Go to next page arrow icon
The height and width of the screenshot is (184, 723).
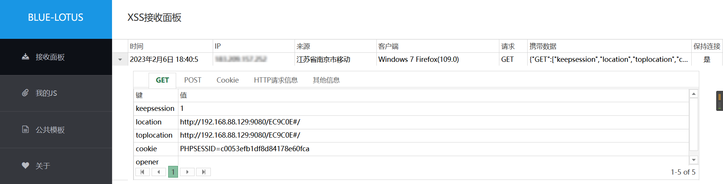[187, 172]
